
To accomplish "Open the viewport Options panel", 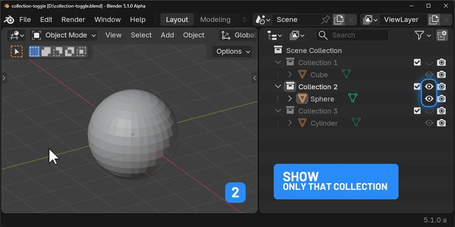I will [232, 51].
